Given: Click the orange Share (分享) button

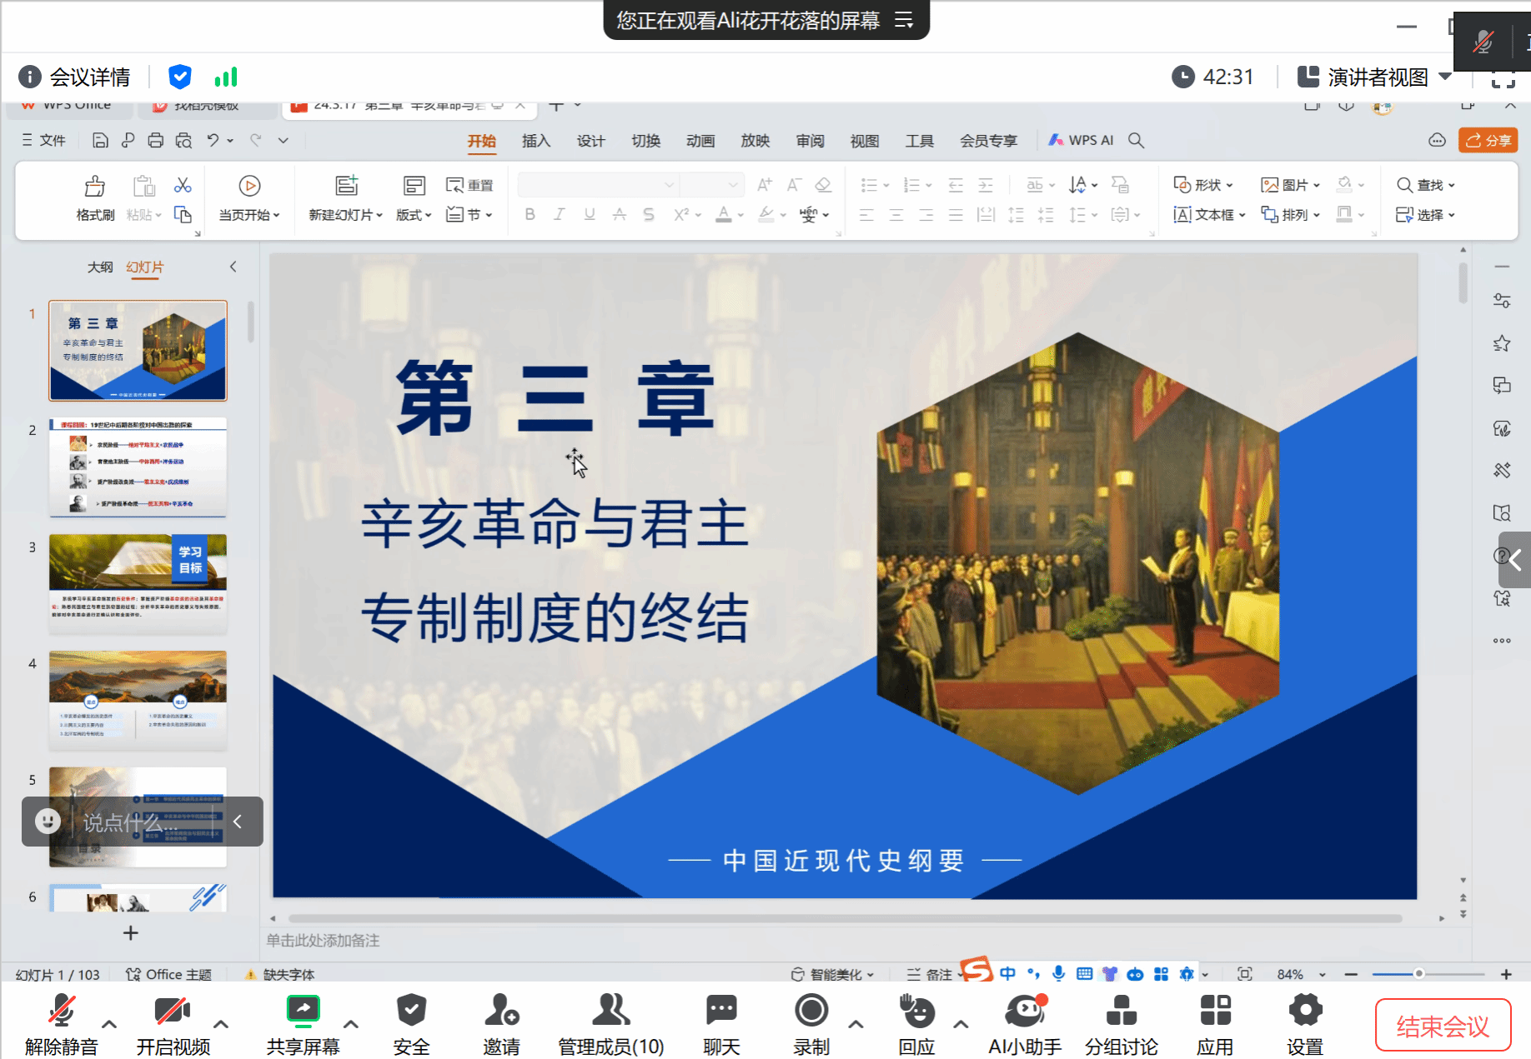Looking at the screenshot, I should (1488, 140).
